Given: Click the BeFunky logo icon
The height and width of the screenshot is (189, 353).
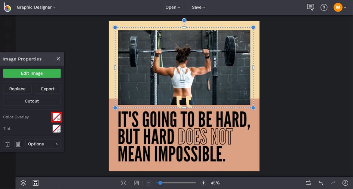Looking at the screenshot, I should coord(7,7).
